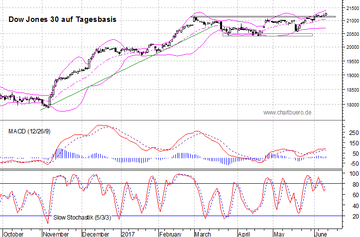This screenshot has height=237, width=360.
Task: Click the 20000 price axis label
Action: pos(352,47)
